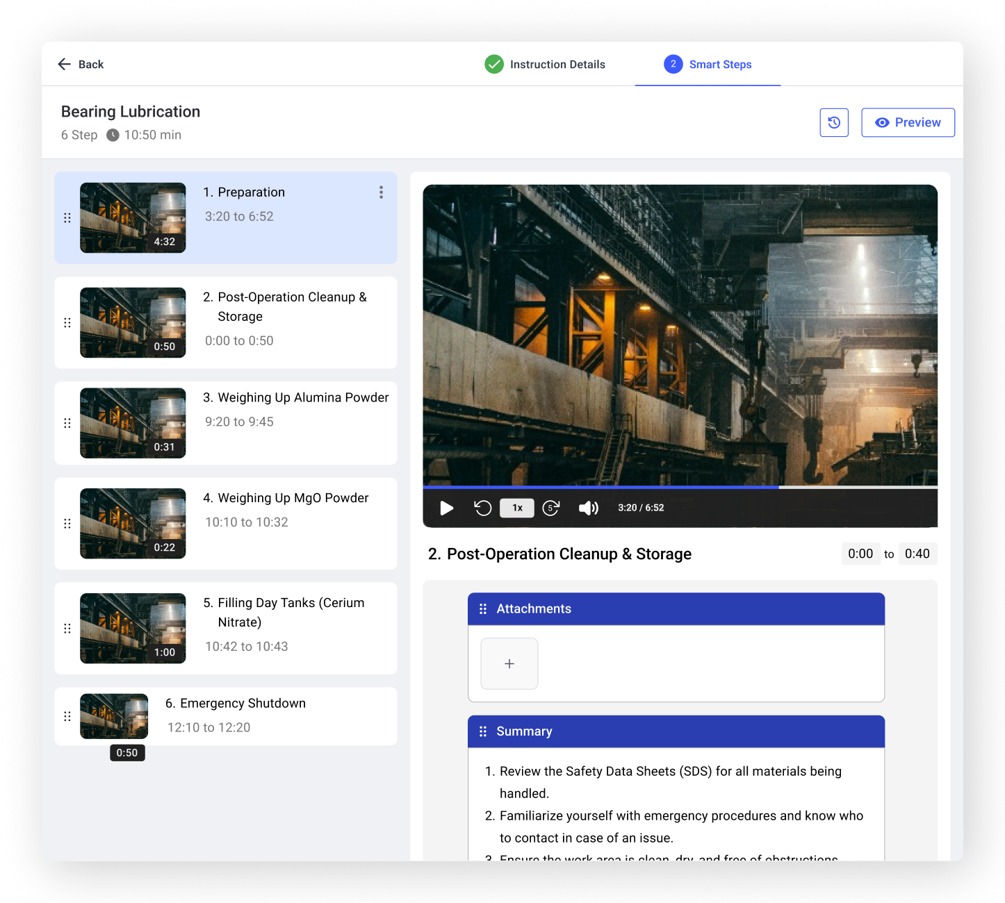Image resolution: width=1005 pixels, height=903 pixels.
Task: Seek on the video progress bar
Action: [680, 488]
